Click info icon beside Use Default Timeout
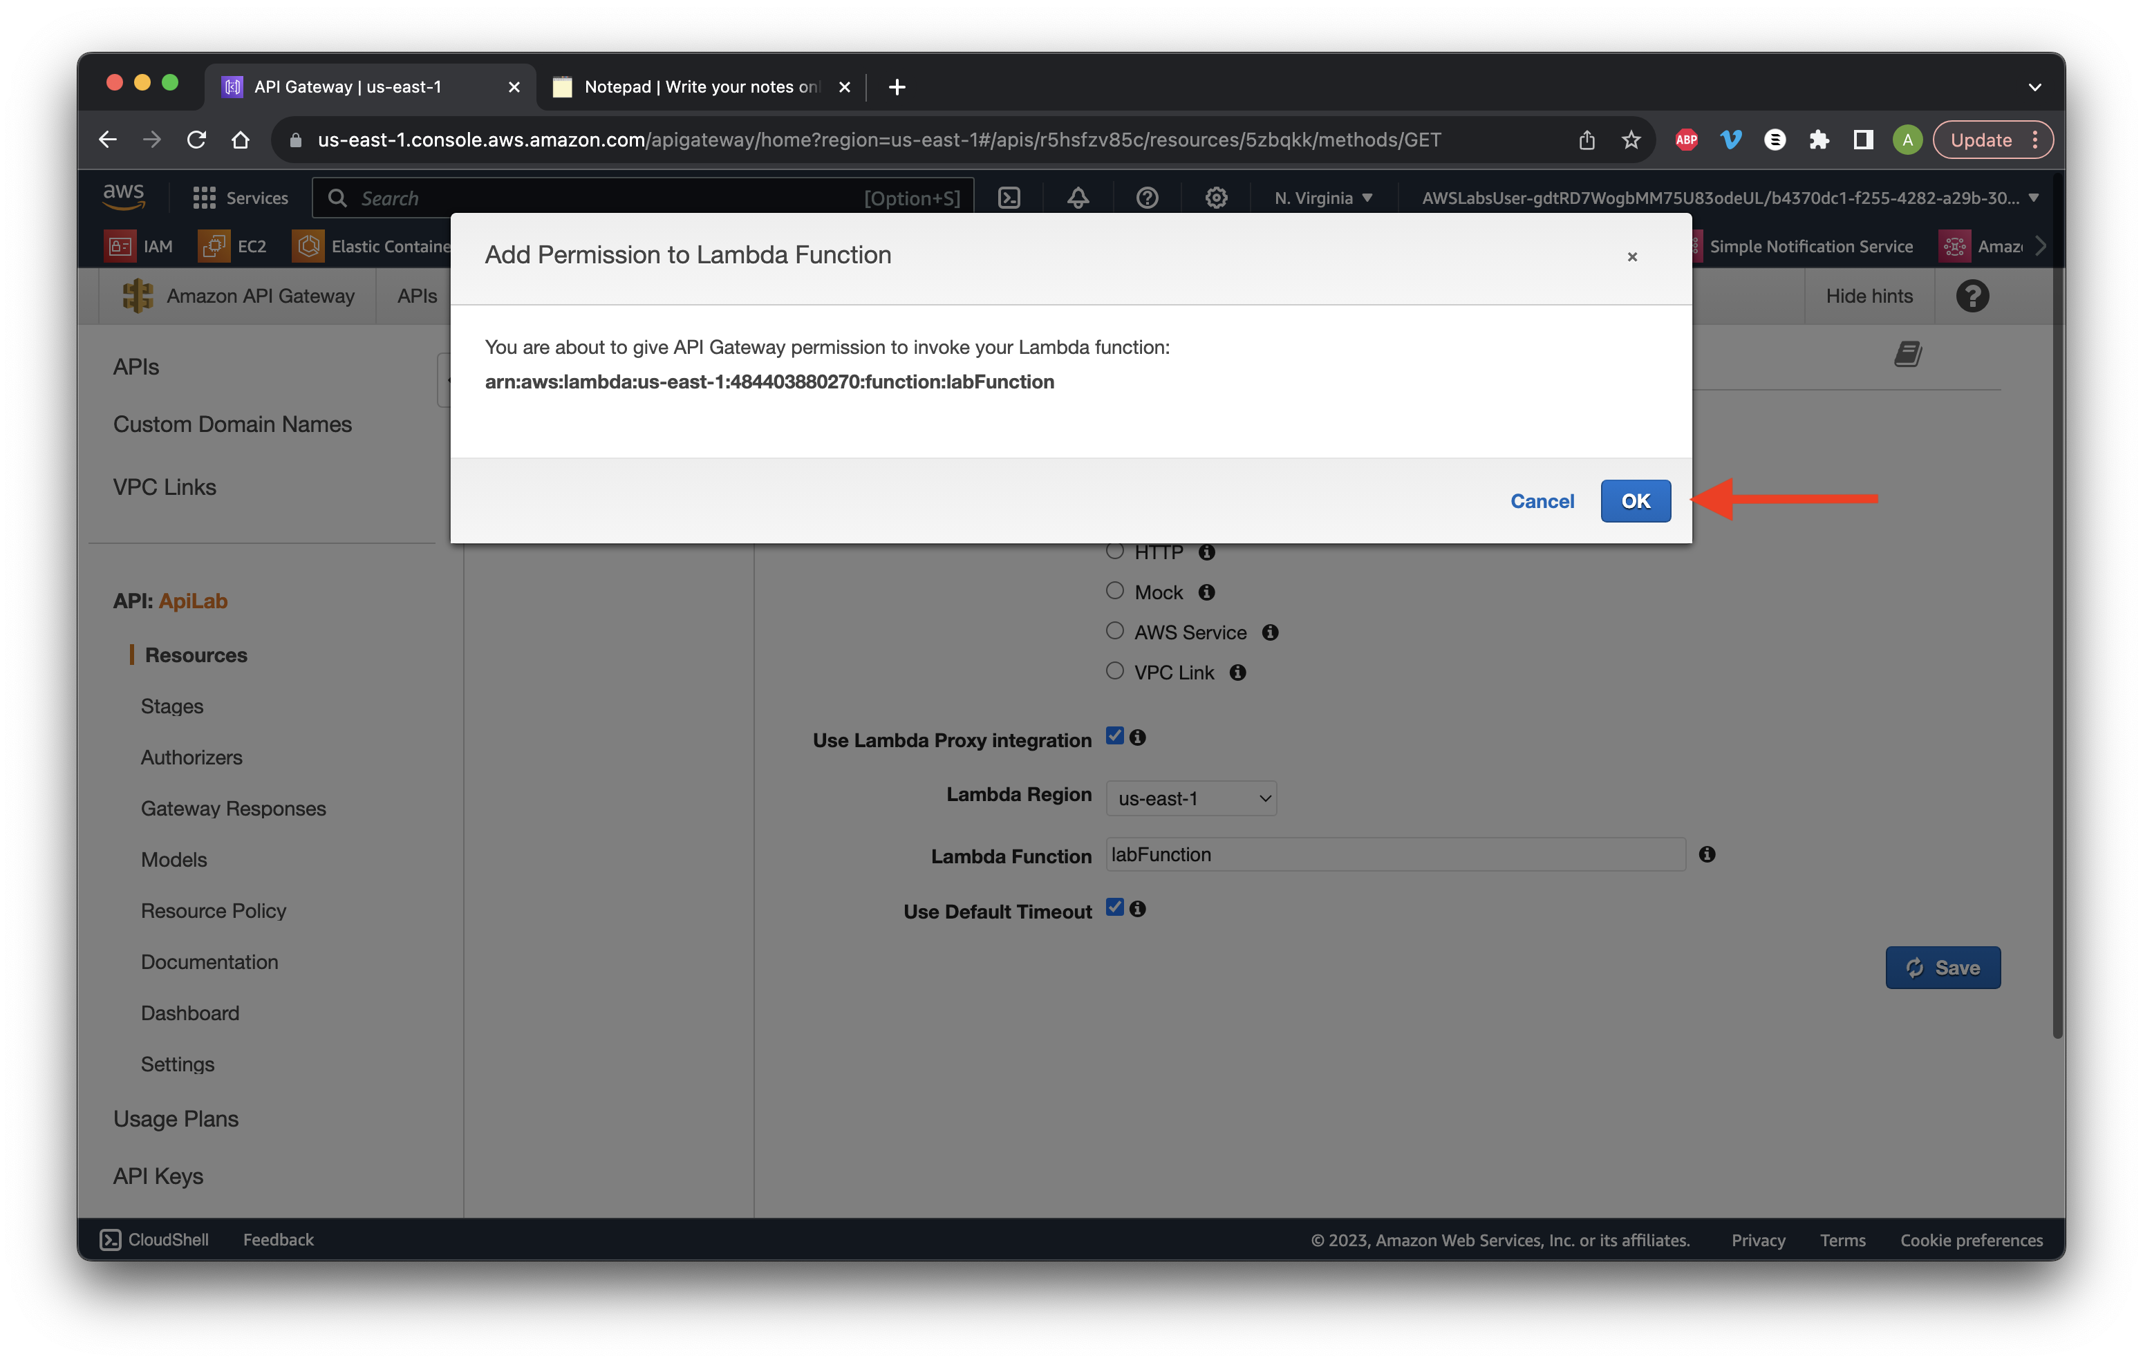 pos(1137,910)
